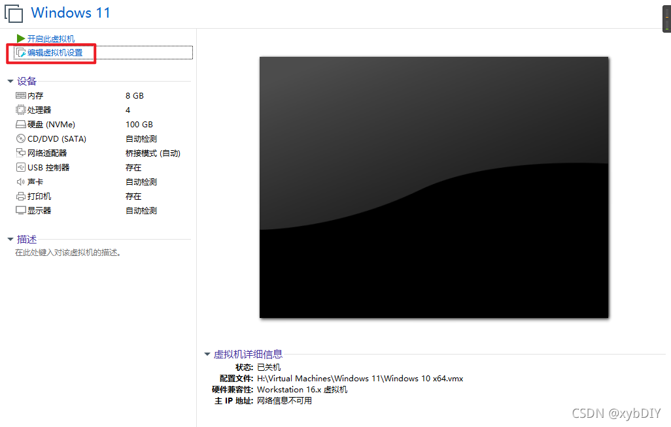Click the 虚拟机详细信息 section heading
Image resolution: width=671 pixels, height=427 pixels.
point(249,354)
